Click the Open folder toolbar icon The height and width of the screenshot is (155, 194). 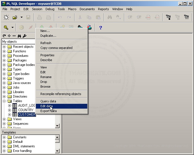pos(15,18)
